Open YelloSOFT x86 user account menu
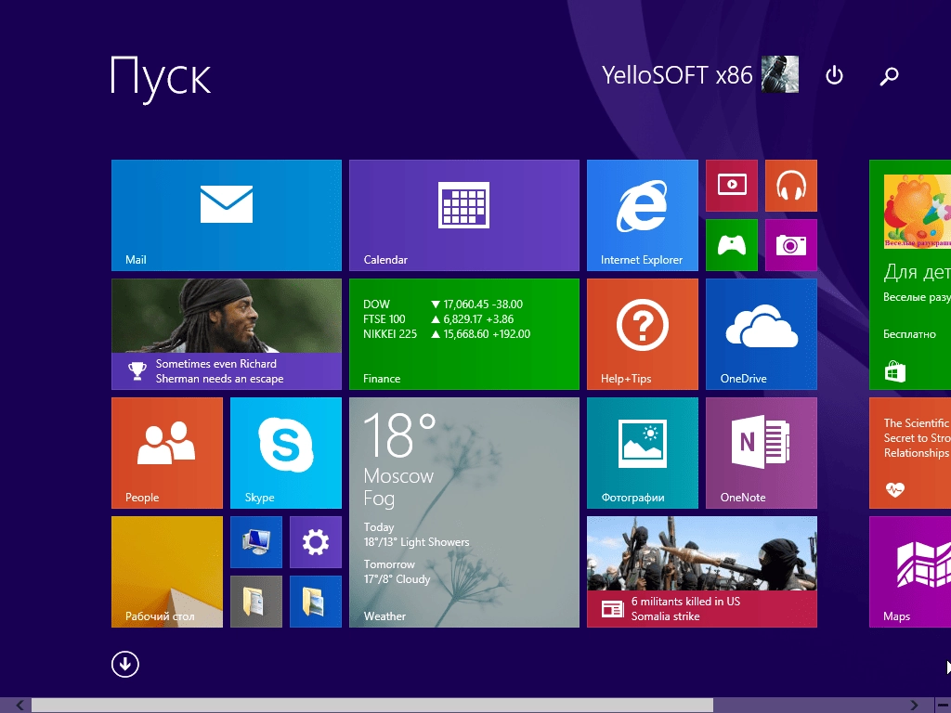 tap(700, 74)
